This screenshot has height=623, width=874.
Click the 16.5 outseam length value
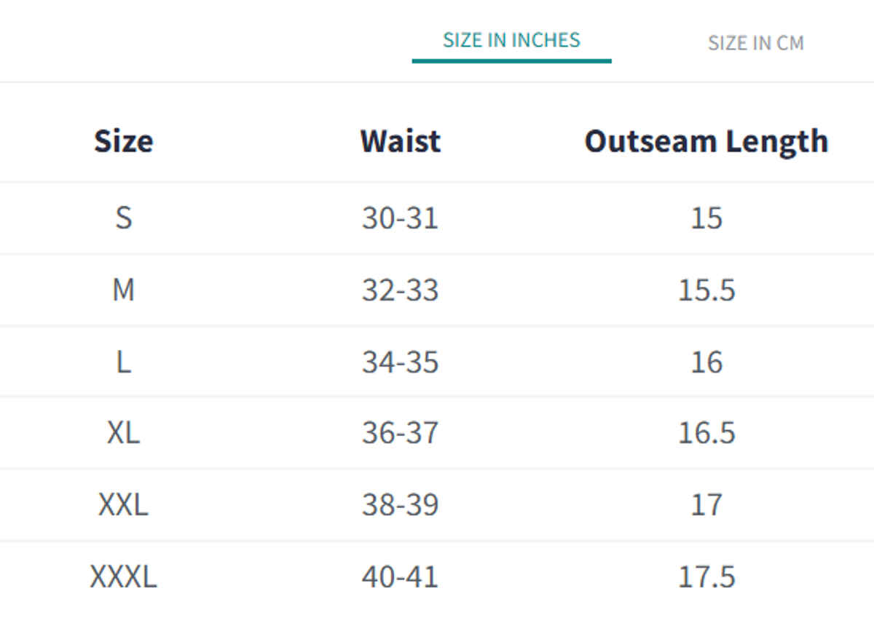[706, 433]
